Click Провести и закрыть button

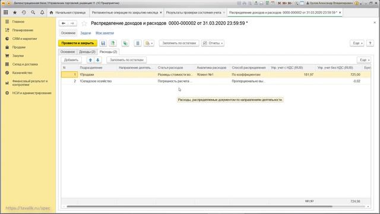point(78,43)
